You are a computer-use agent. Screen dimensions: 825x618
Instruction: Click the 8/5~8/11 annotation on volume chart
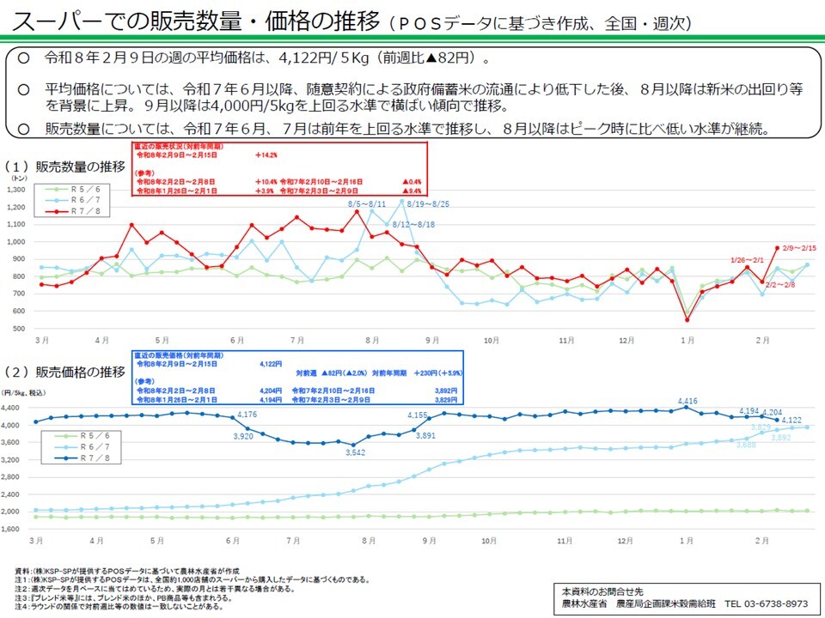click(x=367, y=204)
